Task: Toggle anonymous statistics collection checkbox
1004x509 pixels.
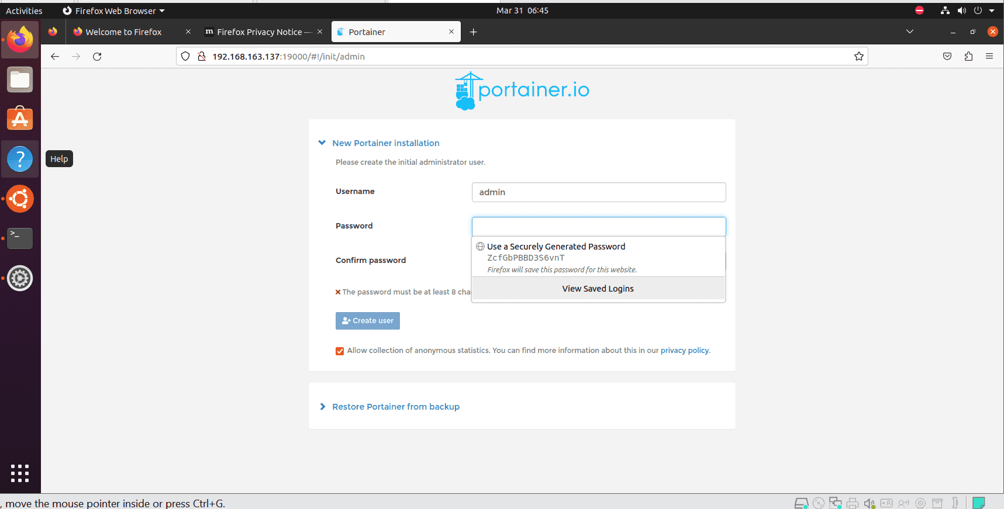Action: coord(340,351)
